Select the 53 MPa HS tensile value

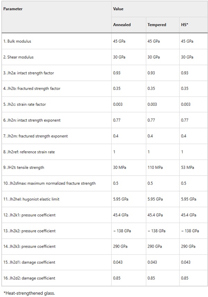click(x=187, y=168)
